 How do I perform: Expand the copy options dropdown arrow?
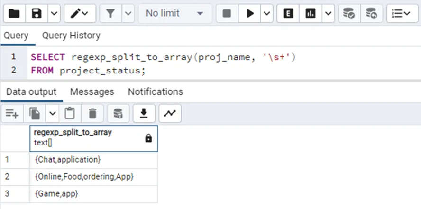pyautogui.click(x=52, y=113)
